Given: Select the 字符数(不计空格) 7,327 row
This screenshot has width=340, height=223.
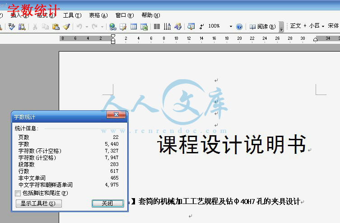Looking at the screenshot, I should tap(68, 151).
